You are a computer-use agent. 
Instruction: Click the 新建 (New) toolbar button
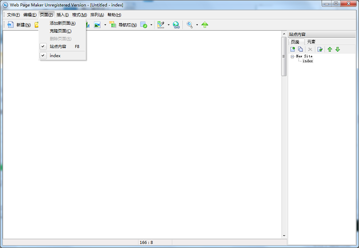pyautogui.click(x=19, y=25)
